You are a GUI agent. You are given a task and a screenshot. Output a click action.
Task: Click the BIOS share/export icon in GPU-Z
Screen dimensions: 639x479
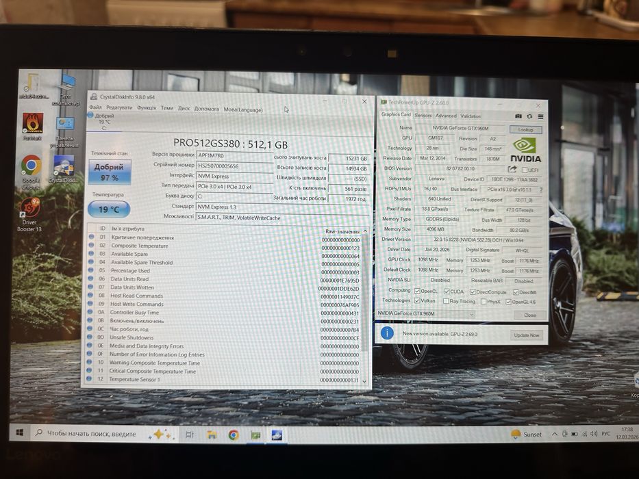pyautogui.click(x=512, y=169)
